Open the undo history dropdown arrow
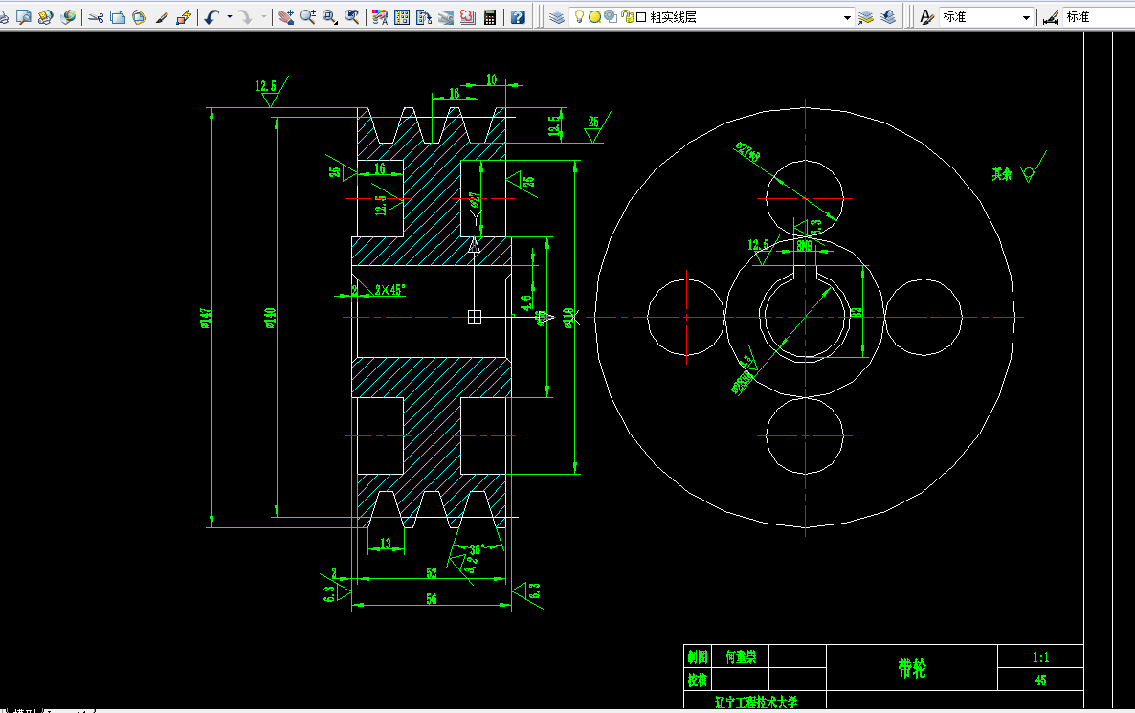This screenshot has width=1135, height=713. (230, 16)
